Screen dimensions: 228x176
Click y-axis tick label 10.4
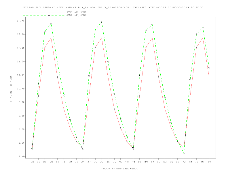(20, 89)
